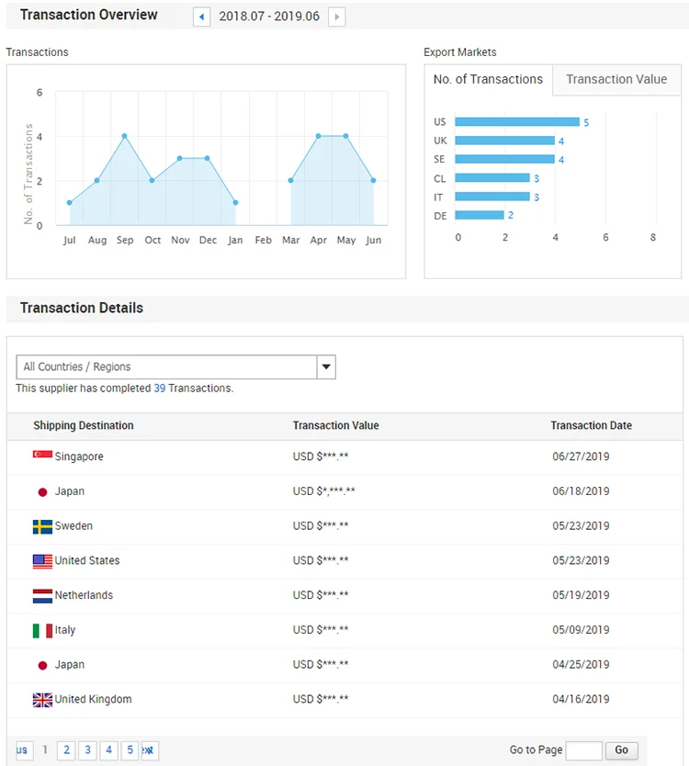
Task: Click the Go to Page input field
Action: pyautogui.click(x=583, y=750)
